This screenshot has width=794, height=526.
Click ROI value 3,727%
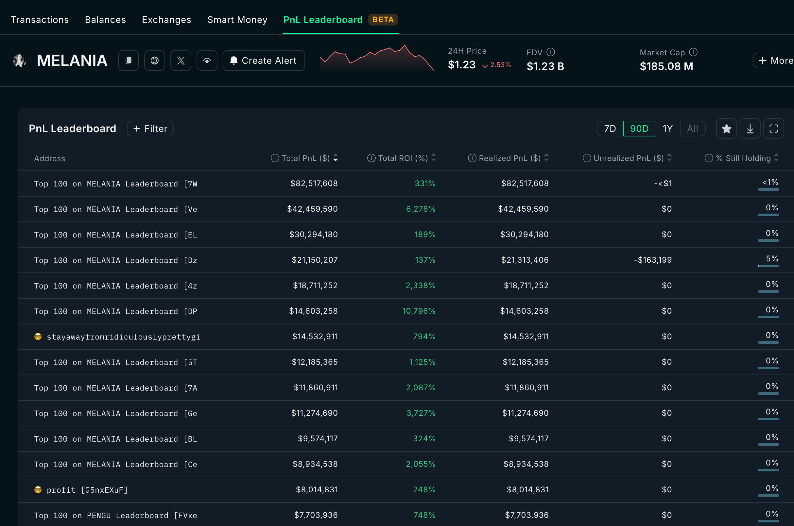421,413
